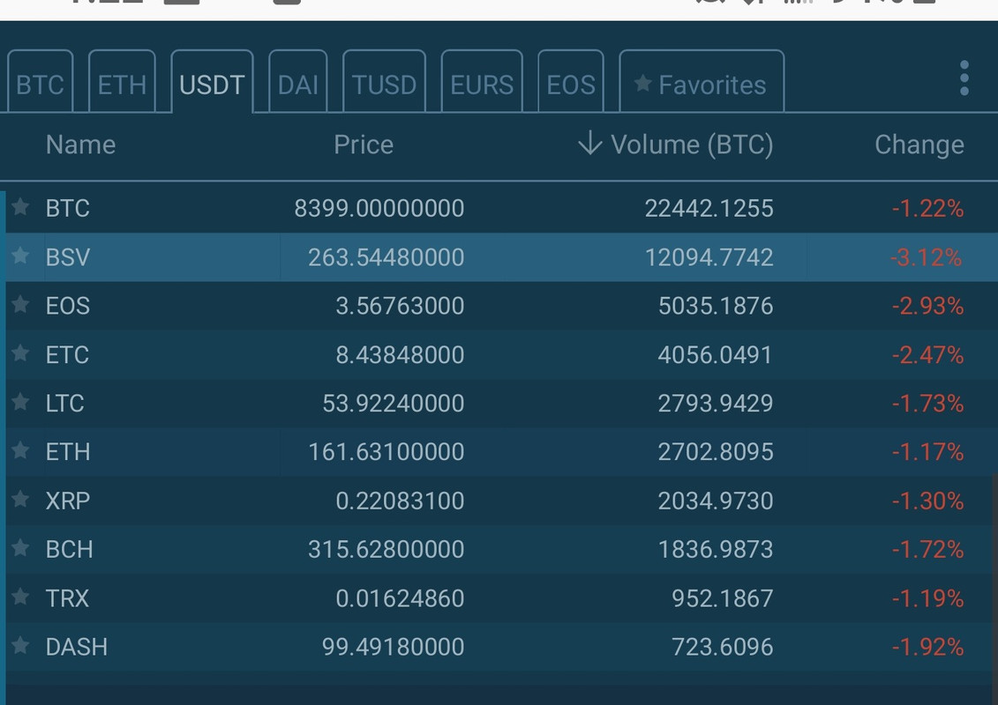Toggle favorite star for TRX row
998x705 pixels.
(x=20, y=596)
